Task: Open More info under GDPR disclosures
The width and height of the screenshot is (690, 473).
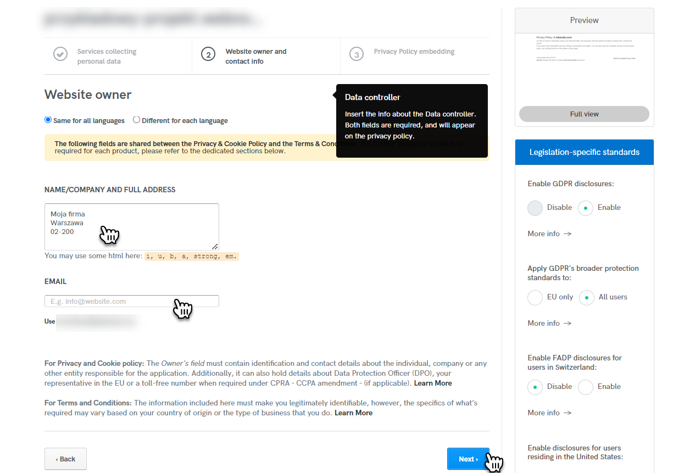Action: (549, 233)
